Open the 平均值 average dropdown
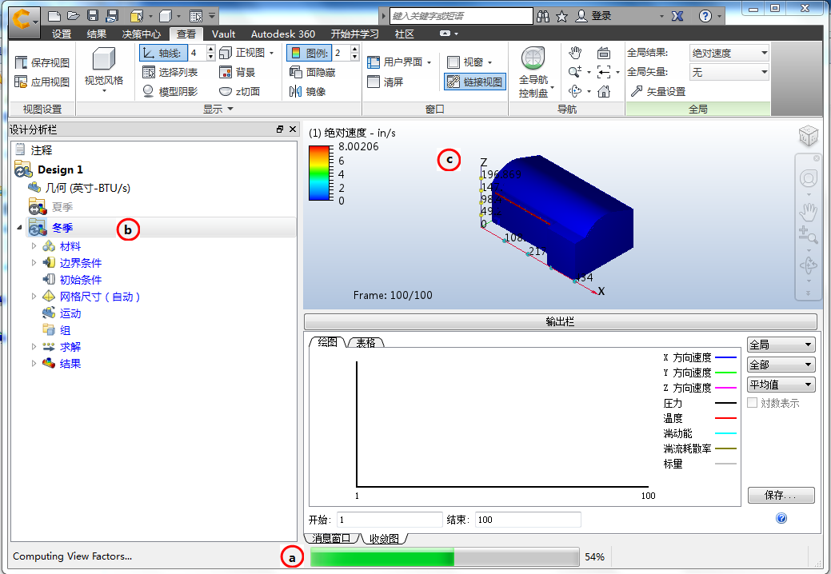Screen dimensions: 831x574 [x=781, y=385]
